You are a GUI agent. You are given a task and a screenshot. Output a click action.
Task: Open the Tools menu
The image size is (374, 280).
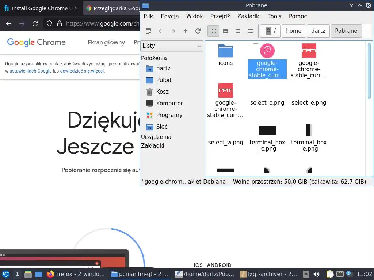(x=275, y=16)
